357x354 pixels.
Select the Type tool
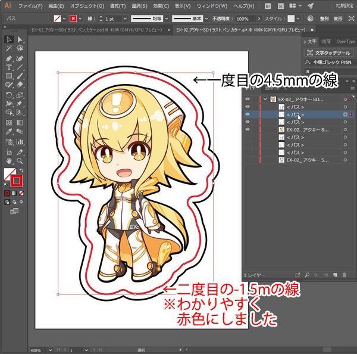[x=9, y=67]
